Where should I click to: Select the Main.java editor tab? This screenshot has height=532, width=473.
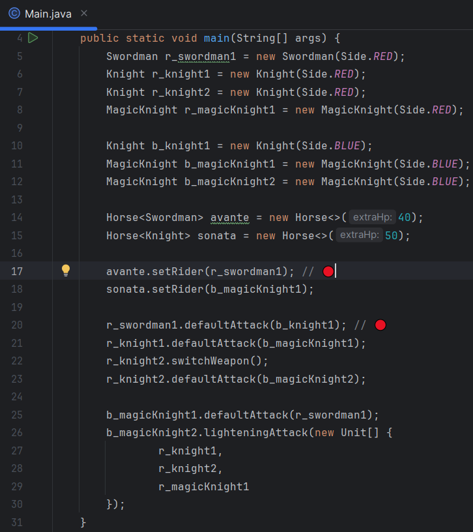click(48, 14)
